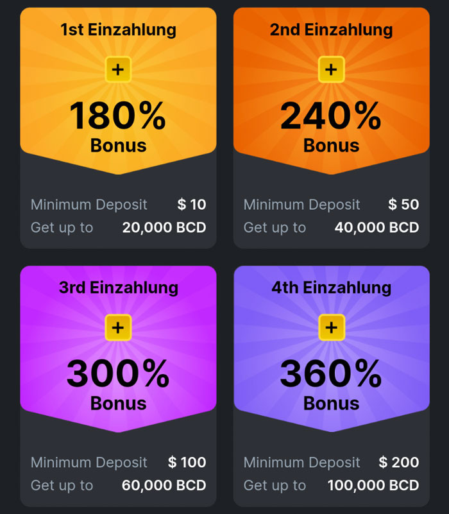Click the 60,000 BCD reward amount

coord(164,486)
